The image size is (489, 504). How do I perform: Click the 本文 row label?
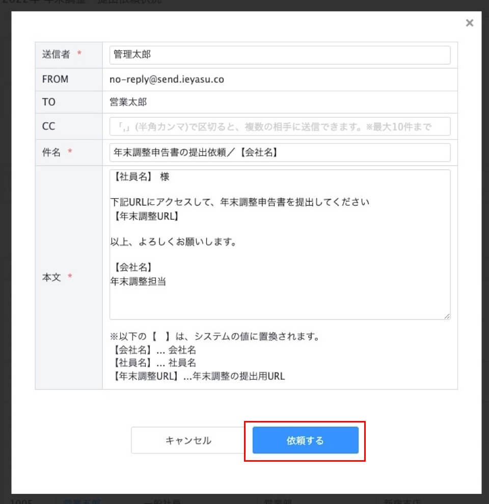[x=51, y=278]
